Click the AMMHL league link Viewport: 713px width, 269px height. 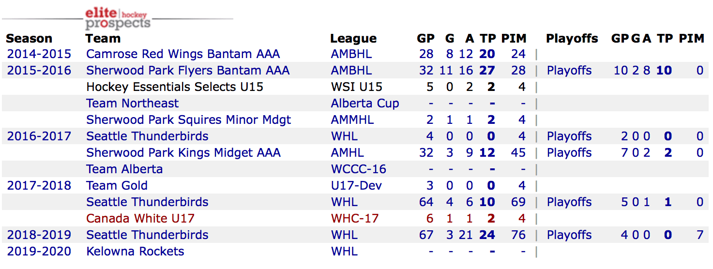coord(352,120)
